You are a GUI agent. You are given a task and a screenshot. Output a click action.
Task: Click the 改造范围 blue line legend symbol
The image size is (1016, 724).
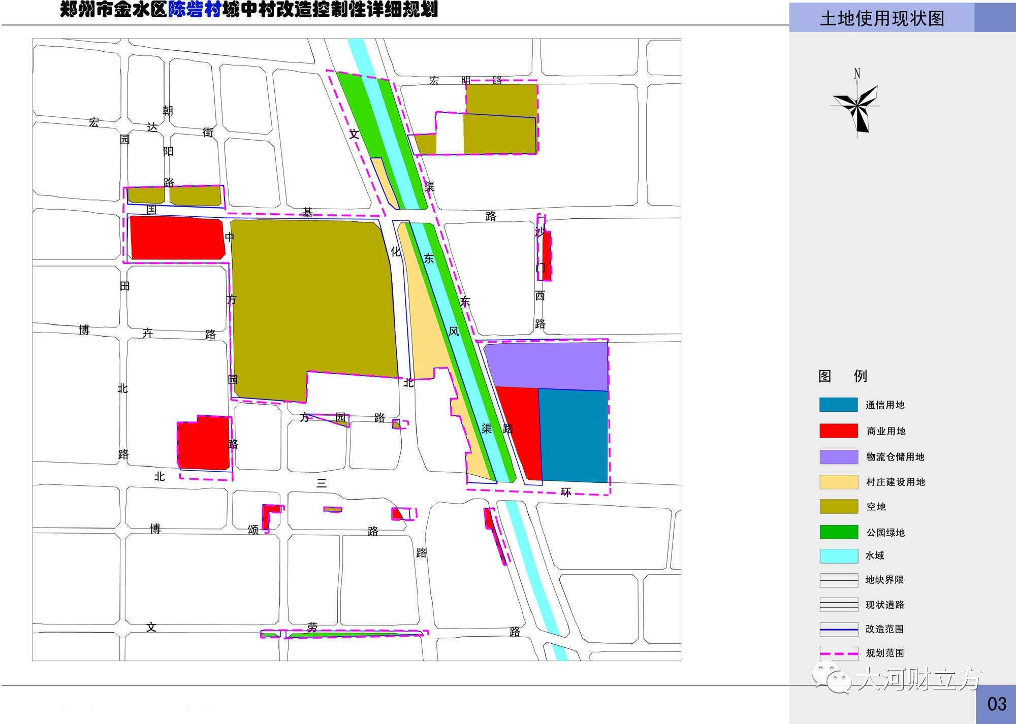click(838, 629)
